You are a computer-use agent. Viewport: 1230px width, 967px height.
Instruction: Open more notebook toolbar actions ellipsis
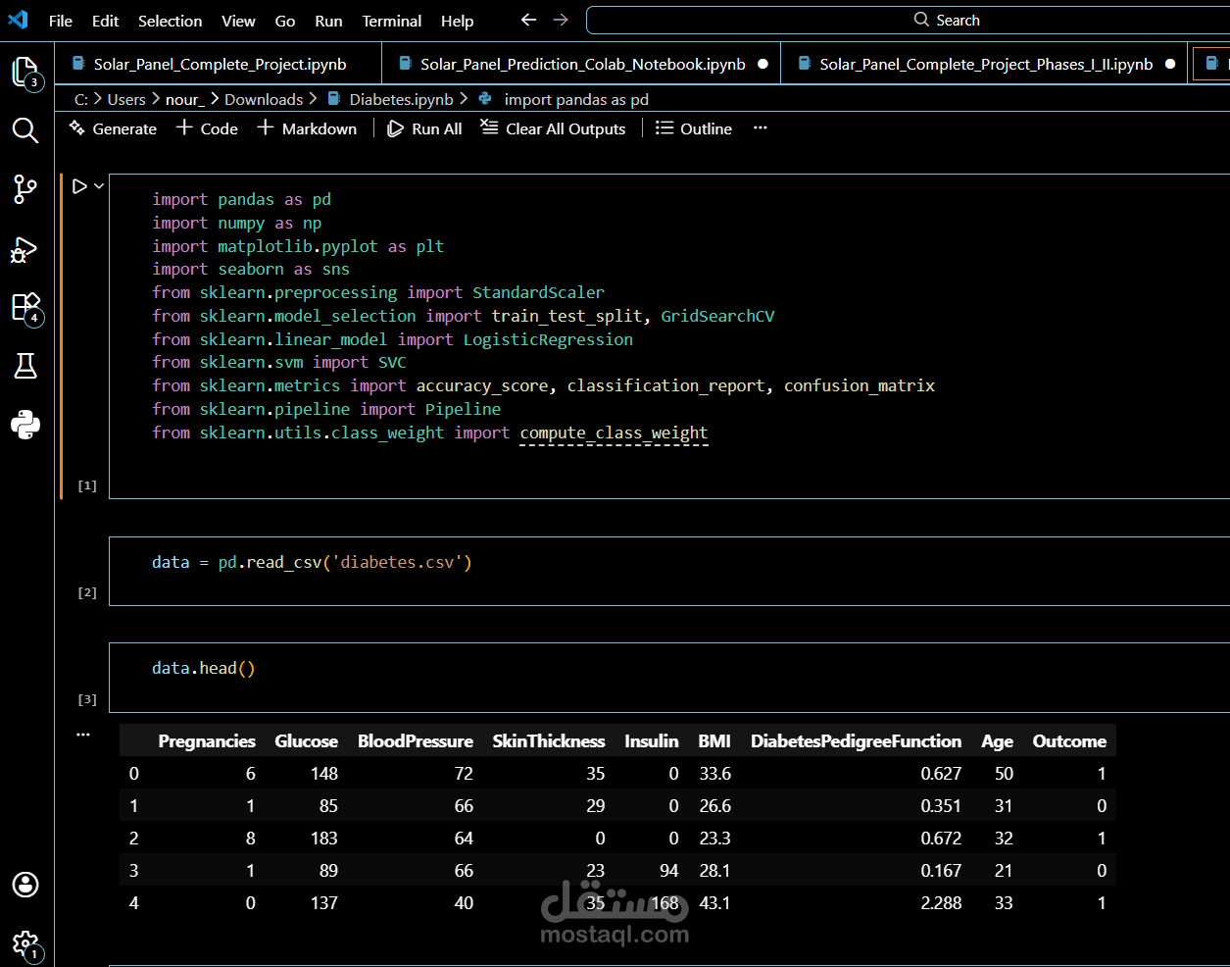[x=760, y=128]
